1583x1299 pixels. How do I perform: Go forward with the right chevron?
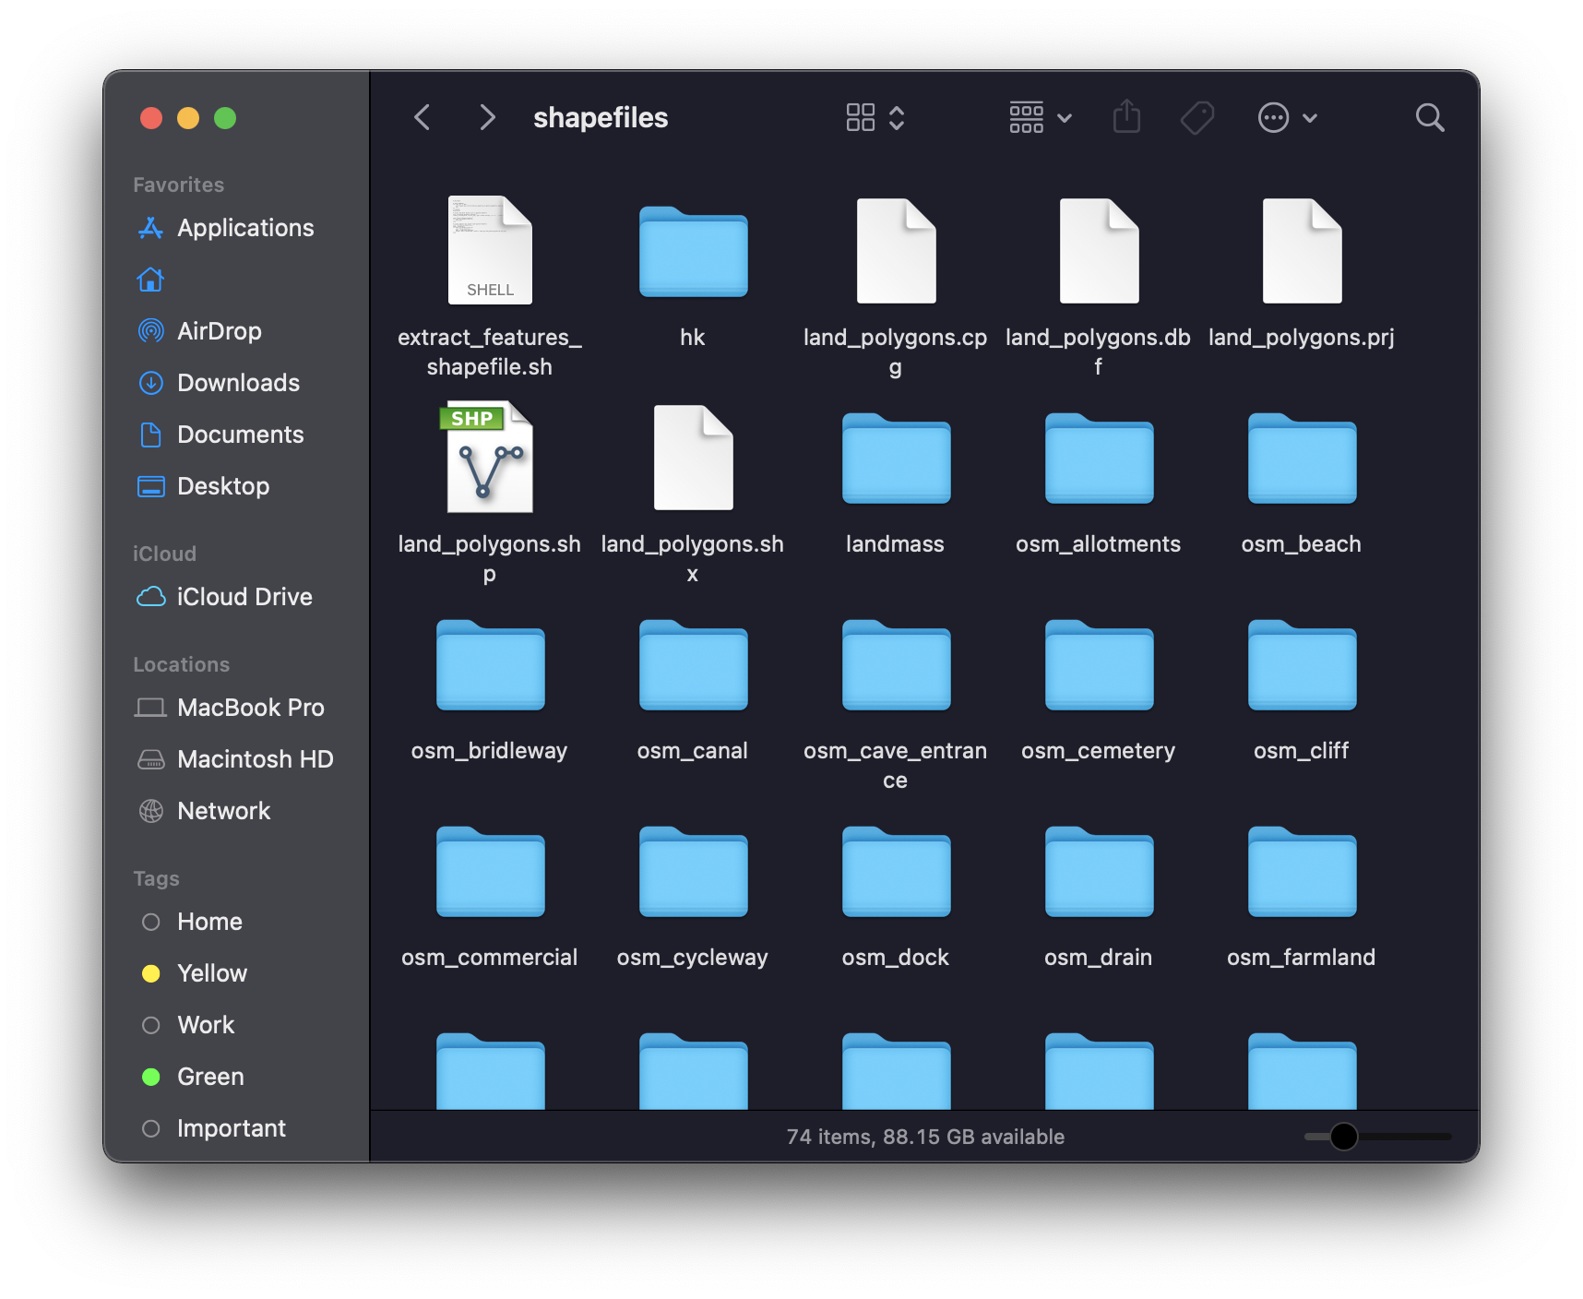click(x=487, y=117)
